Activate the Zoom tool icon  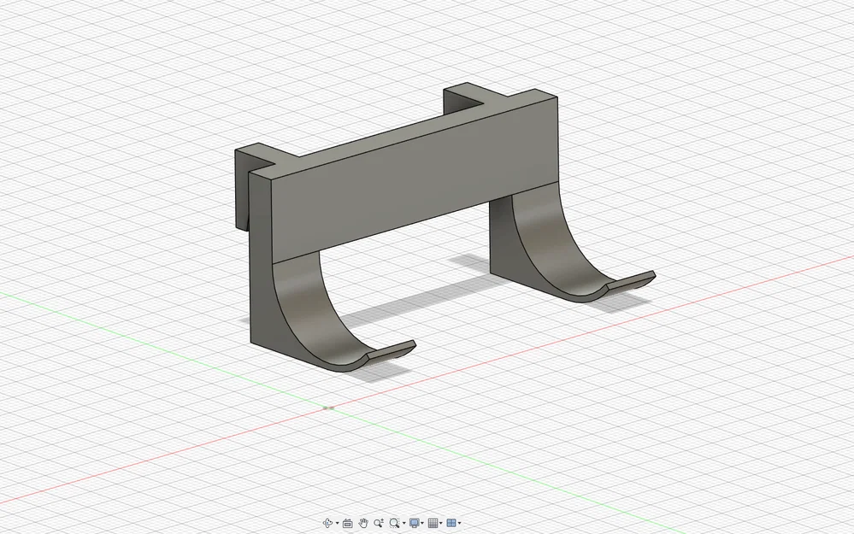[379, 523]
